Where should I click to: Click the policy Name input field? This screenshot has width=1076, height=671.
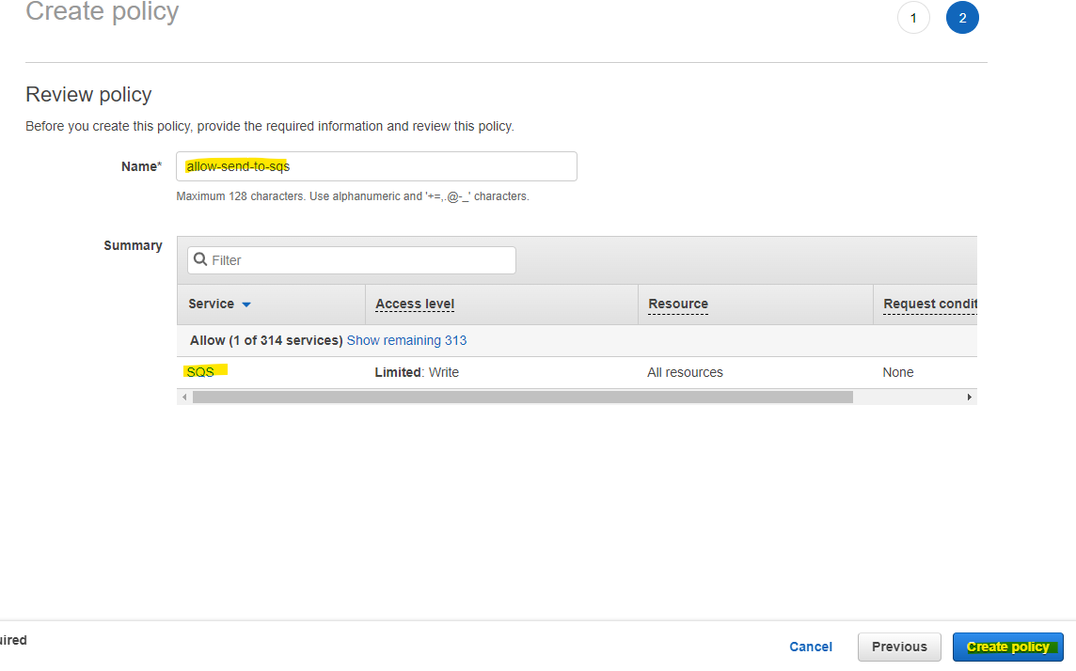(376, 166)
